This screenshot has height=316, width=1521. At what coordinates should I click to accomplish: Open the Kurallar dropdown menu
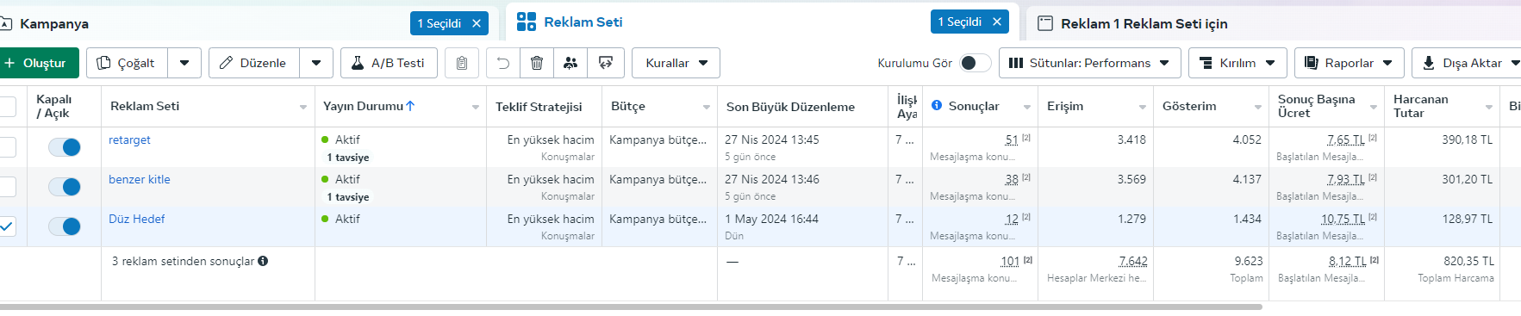[676, 63]
